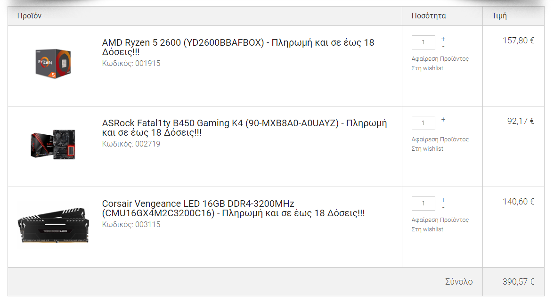Increase quantity of AMD Ryzen 5 2600

[x=443, y=39]
